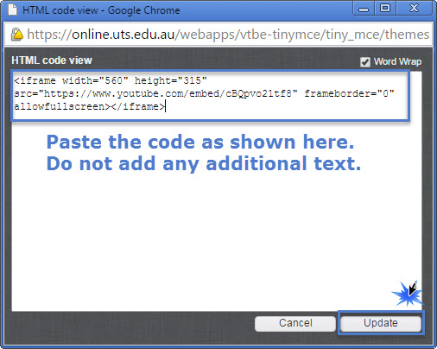
Task: Toggle the Word Wrap checkbox
Action: click(x=365, y=62)
